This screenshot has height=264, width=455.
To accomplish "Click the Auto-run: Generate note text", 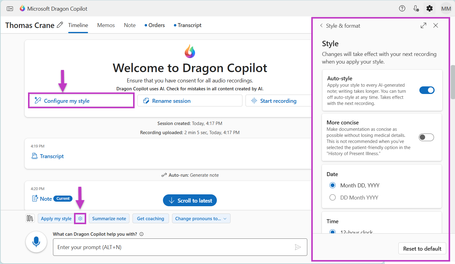I will click(x=194, y=175).
